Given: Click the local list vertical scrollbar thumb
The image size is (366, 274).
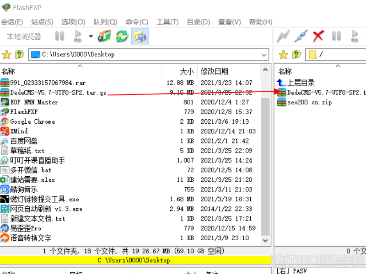Looking at the screenshot, I should [265, 167].
